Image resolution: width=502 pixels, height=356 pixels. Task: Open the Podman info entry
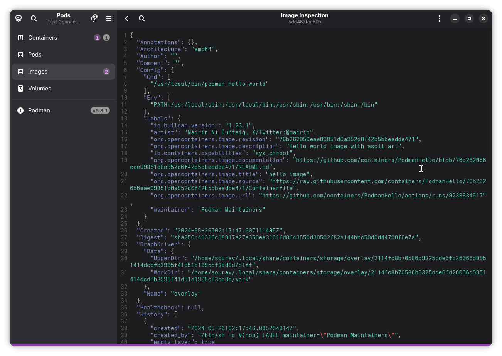(x=39, y=110)
